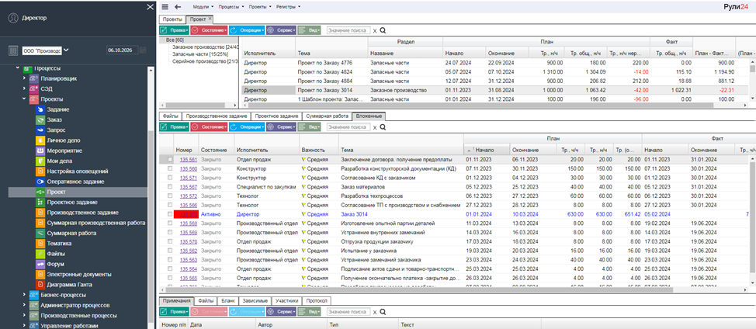Open Настройка оповещений icon in sidebar
Image resolution: width=756 pixels, height=329 pixels.
click(x=40, y=171)
